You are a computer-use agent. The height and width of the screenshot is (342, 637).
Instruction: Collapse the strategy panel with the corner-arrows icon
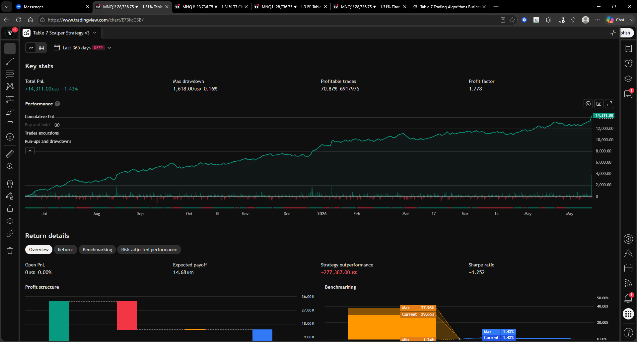pyautogui.click(x=612, y=33)
